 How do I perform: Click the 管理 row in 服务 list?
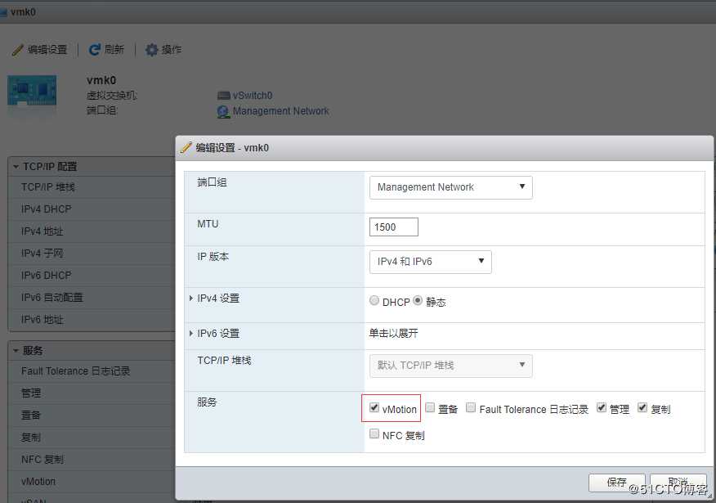(92, 393)
